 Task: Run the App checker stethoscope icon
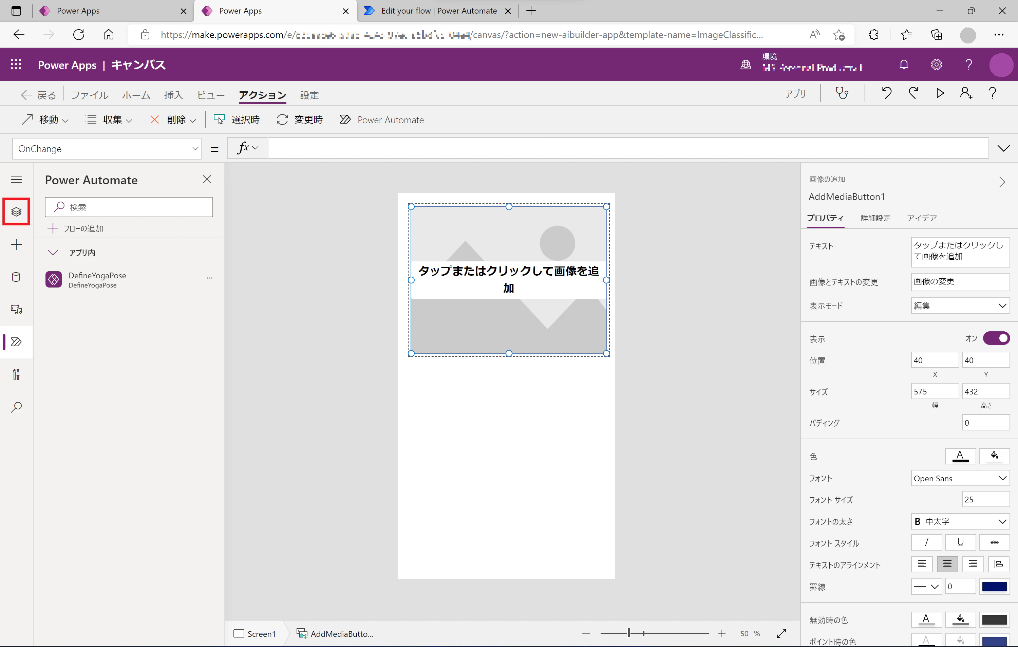tap(842, 93)
